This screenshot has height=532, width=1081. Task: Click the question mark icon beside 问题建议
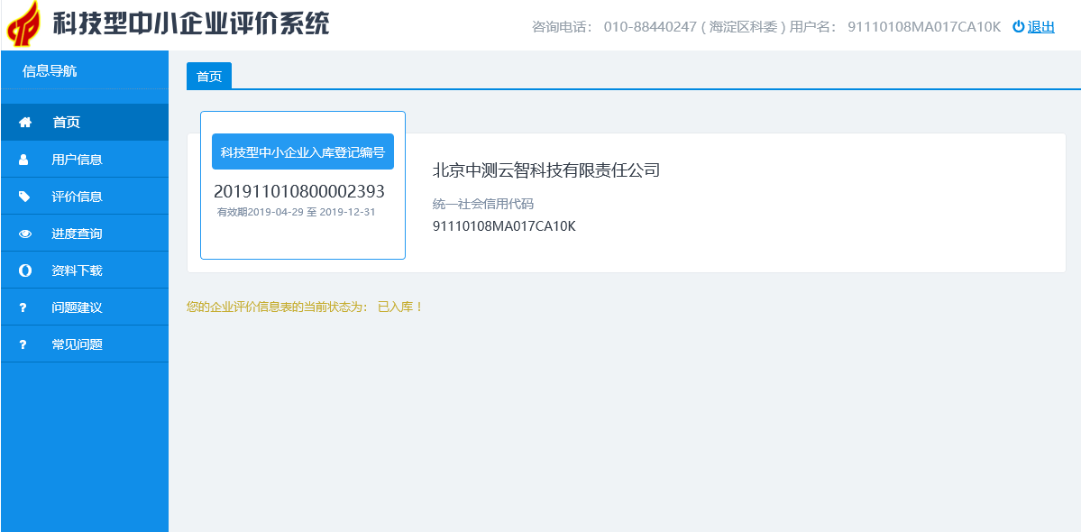click(23, 308)
